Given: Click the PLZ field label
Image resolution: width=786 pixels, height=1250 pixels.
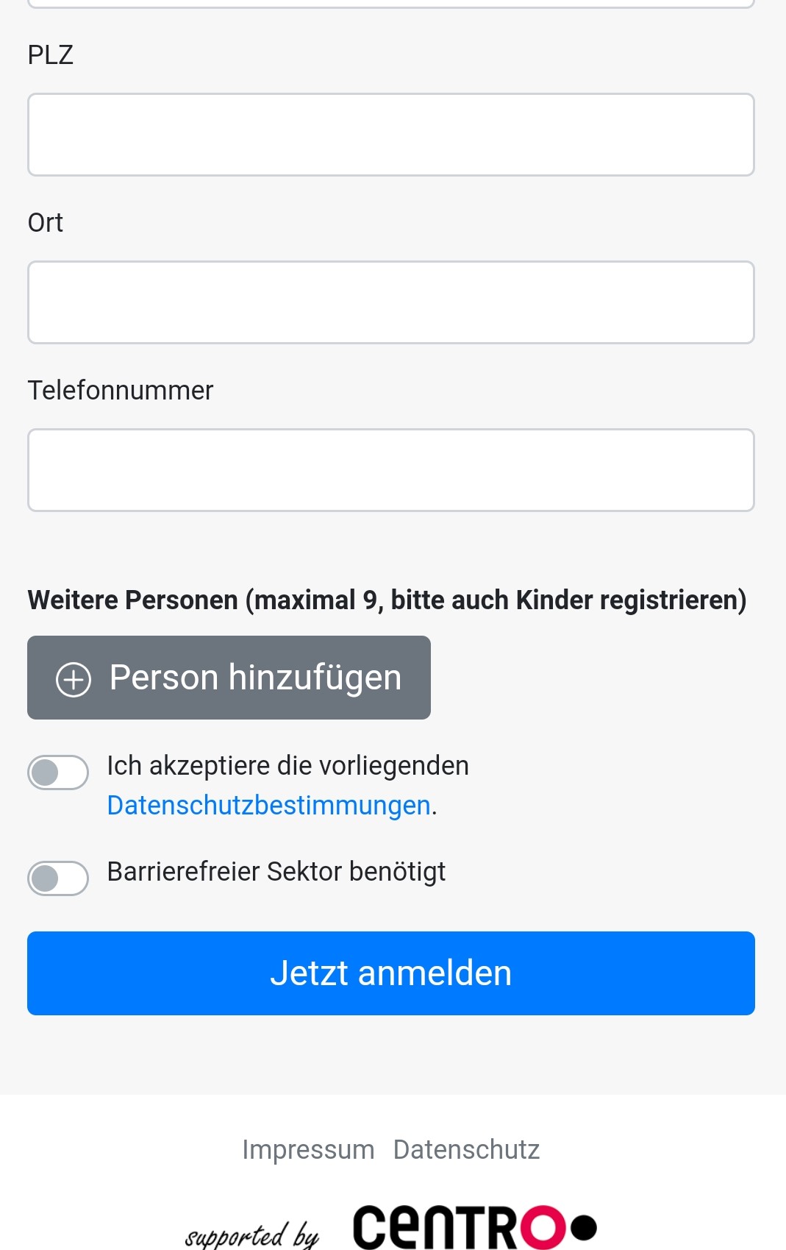Looking at the screenshot, I should point(51,55).
